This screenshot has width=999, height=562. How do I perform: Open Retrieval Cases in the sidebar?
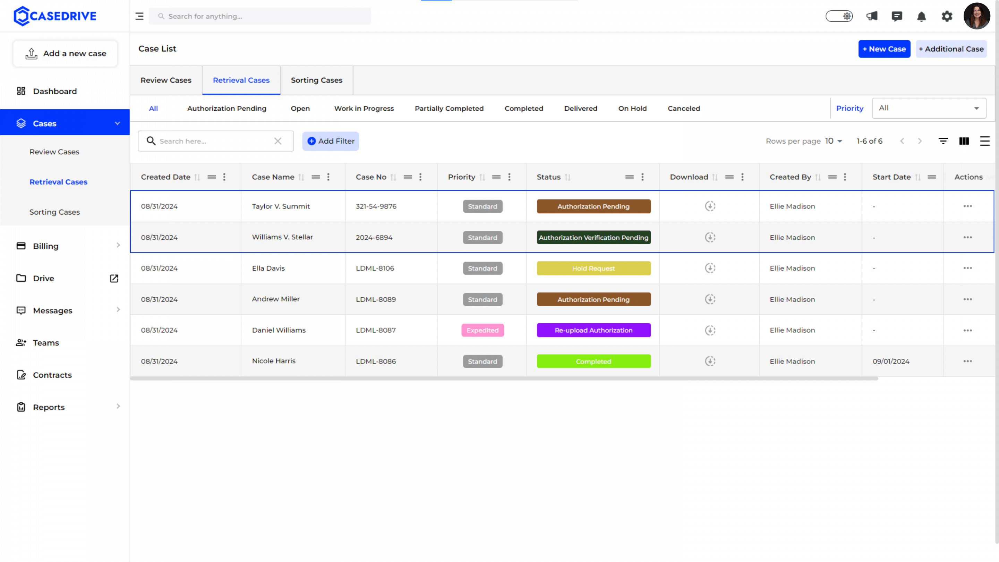(58, 182)
